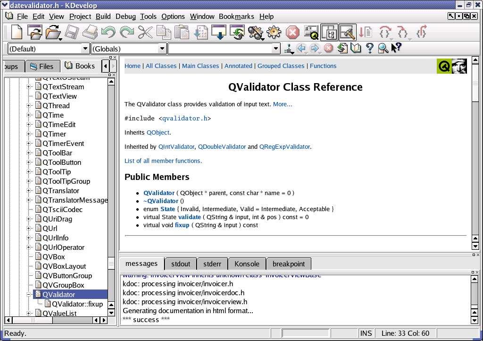Expand the QTimer tree node

coord(28,134)
